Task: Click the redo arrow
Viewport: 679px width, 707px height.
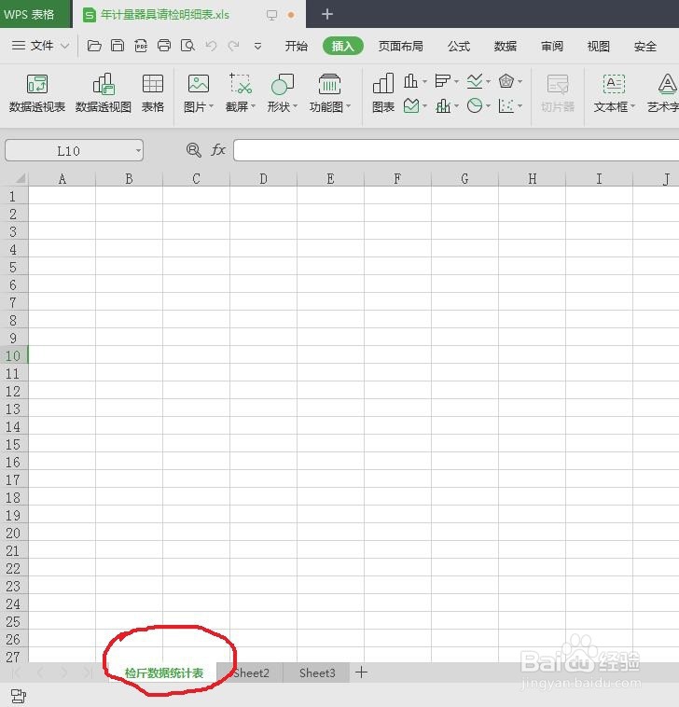Action: (x=233, y=46)
